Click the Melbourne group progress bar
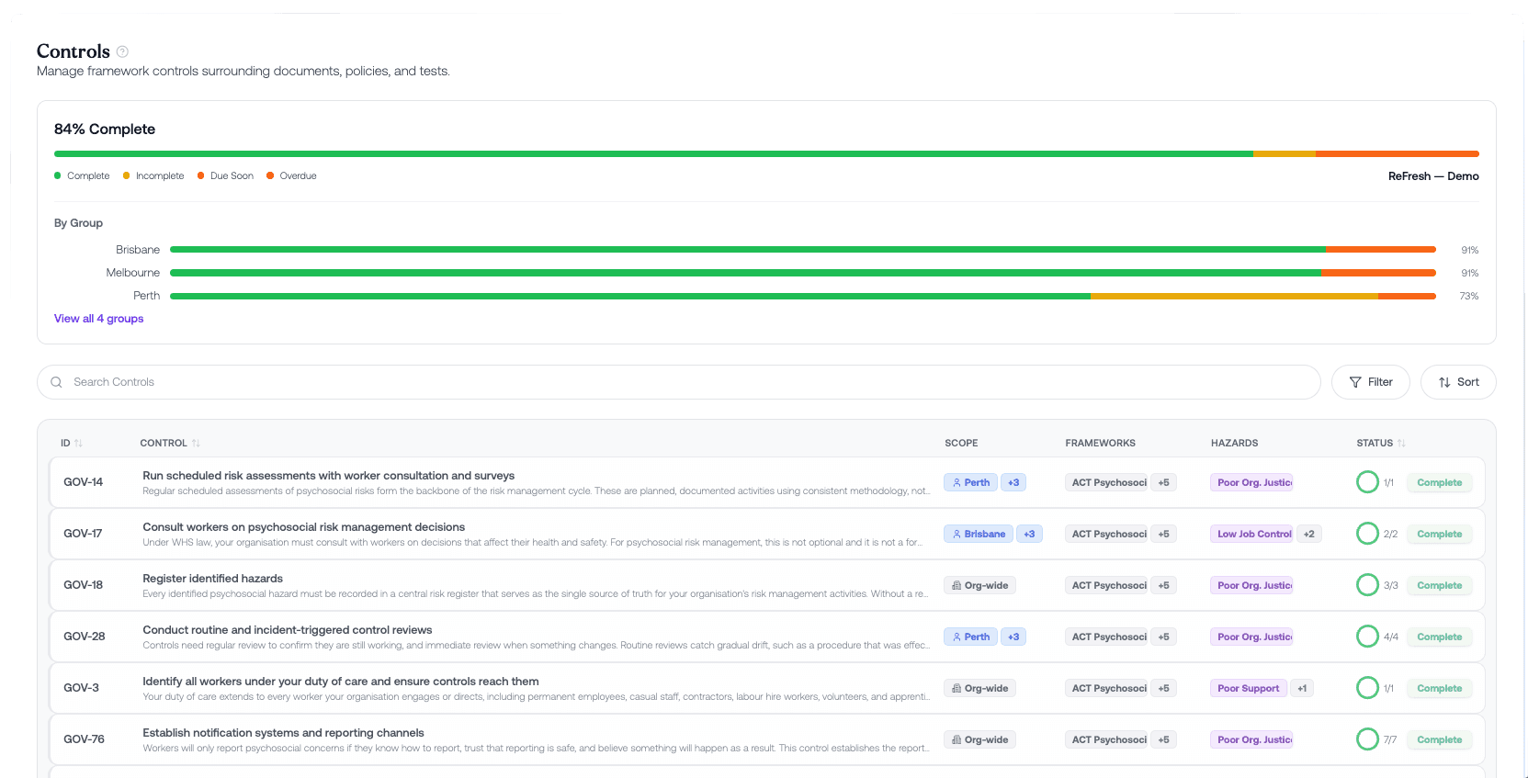The width and height of the screenshot is (1528, 778). point(803,273)
